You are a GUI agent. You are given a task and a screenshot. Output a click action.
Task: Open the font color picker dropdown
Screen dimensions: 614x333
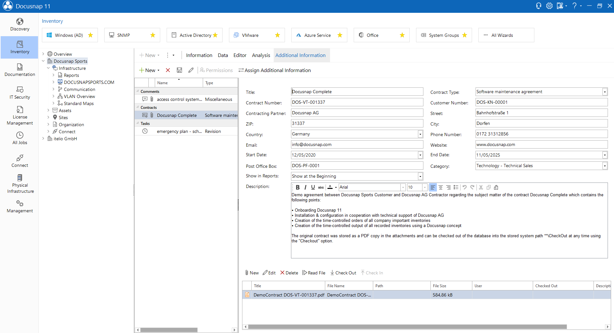pos(336,187)
